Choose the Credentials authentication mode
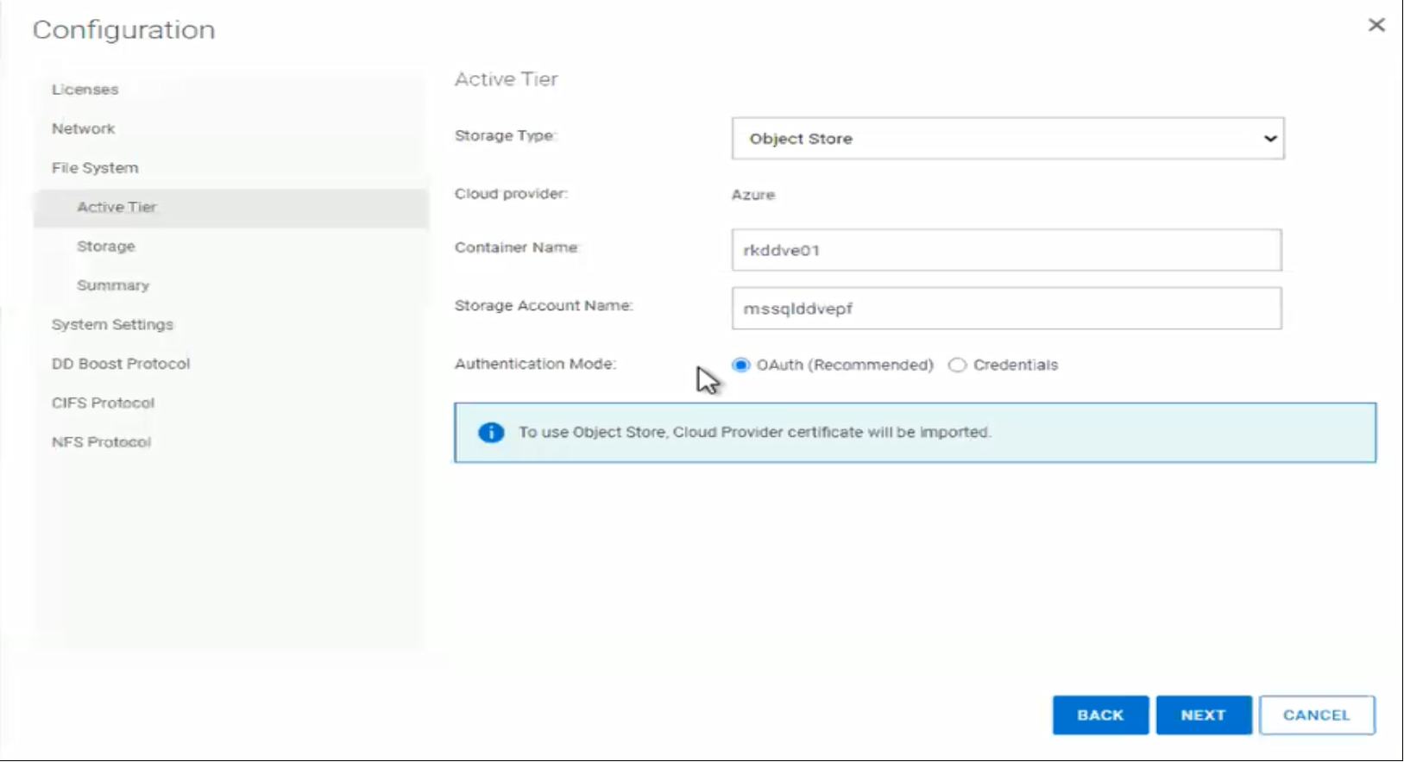 pyautogui.click(x=957, y=365)
